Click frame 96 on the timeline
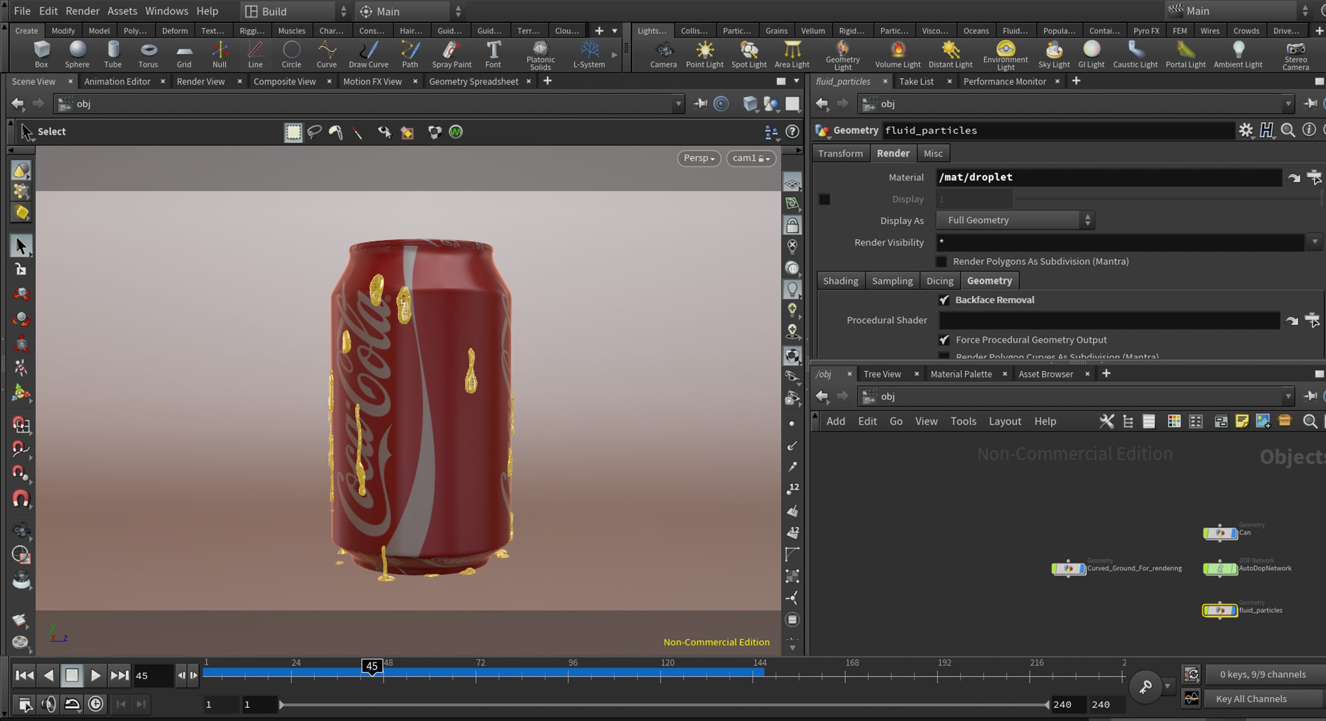1326x721 pixels. 572,672
